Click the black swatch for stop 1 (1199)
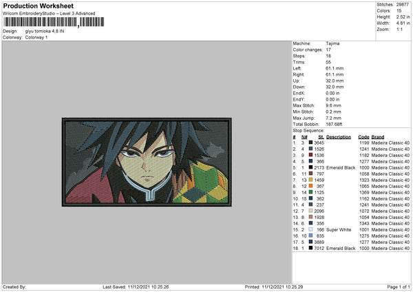413x292 pixels. (310, 143)
